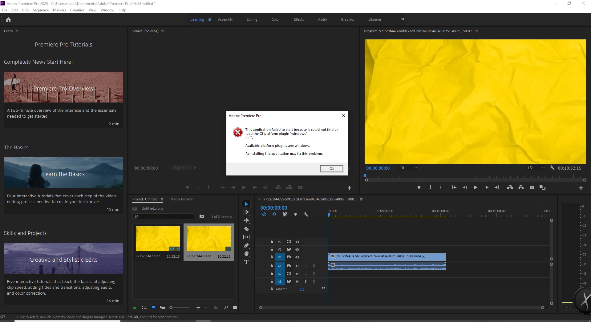This screenshot has height=322, width=591.
Task: Open timeline display settings wrench
Action: point(306,214)
